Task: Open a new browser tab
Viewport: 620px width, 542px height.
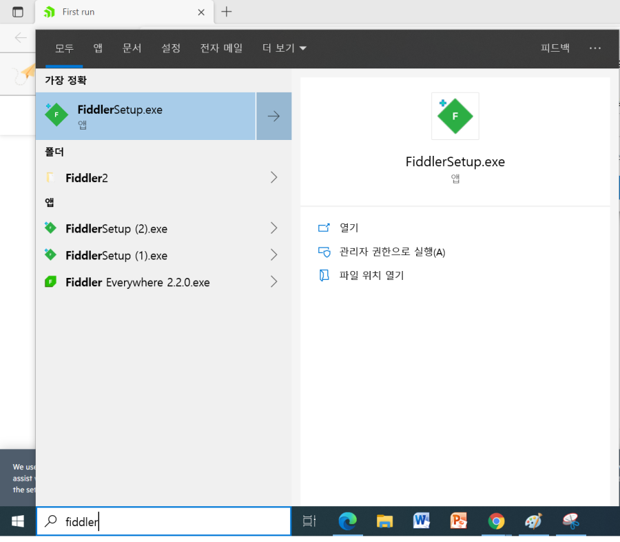Action: [227, 12]
